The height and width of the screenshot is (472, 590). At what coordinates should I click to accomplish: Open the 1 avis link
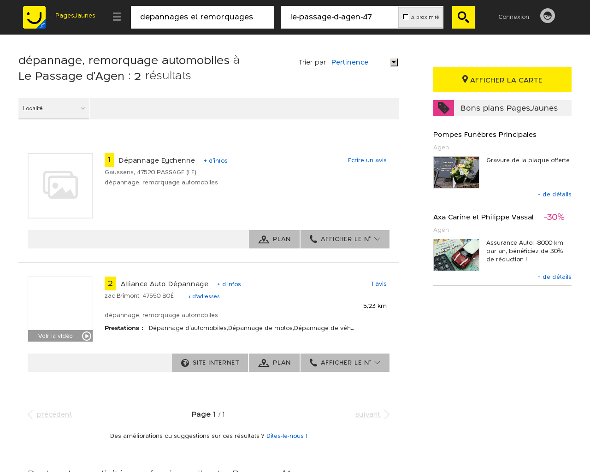coord(379,284)
